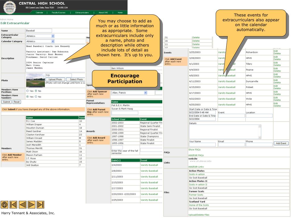291x218 pixels.
Task: Click the Event name input field
Action: [231, 116]
